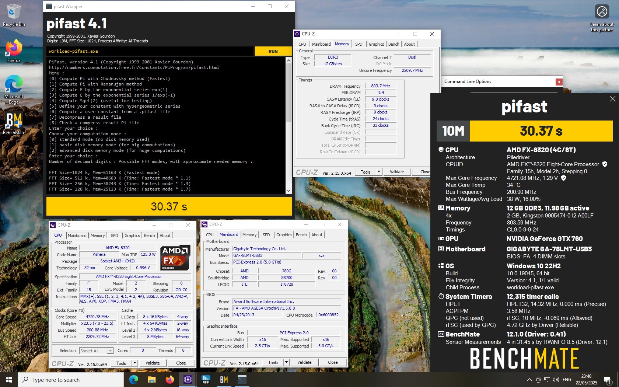Open Edge from the taskbar
This screenshot has width=619, height=387.
(x=133, y=380)
